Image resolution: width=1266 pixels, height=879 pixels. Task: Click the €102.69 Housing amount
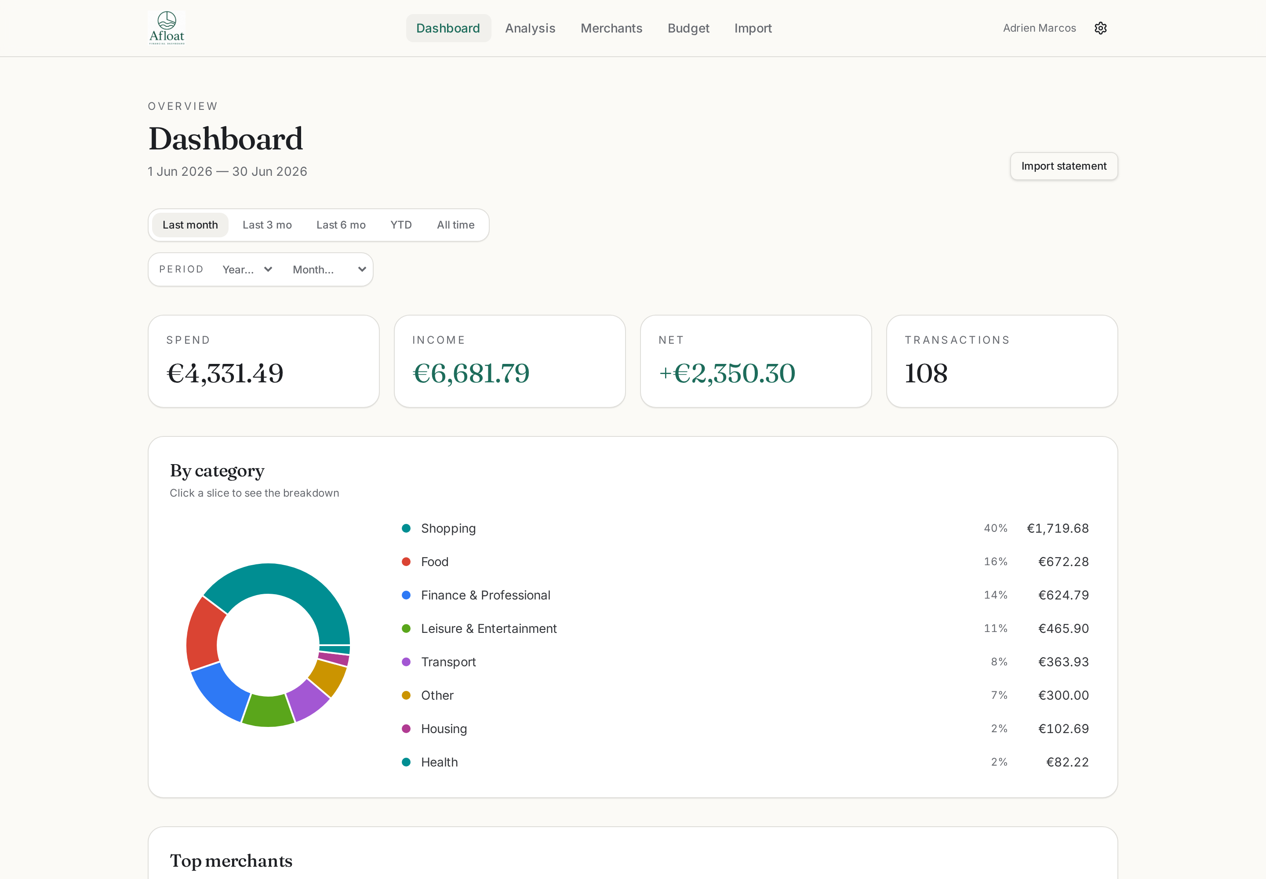tap(1063, 729)
